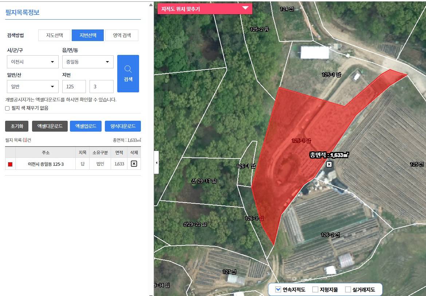Enable the 지형지물 layer checkbox
This screenshot has width=426, height=296.
(x=315, y=289)
